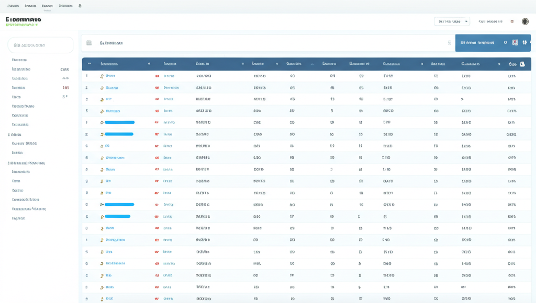Click the label text in the blue action panel
Image resolution: width=536 pixels, height=303 pixels.
point(477,43)
